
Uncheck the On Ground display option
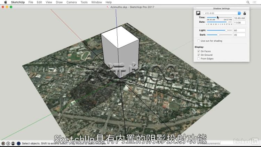pos(198,55)
